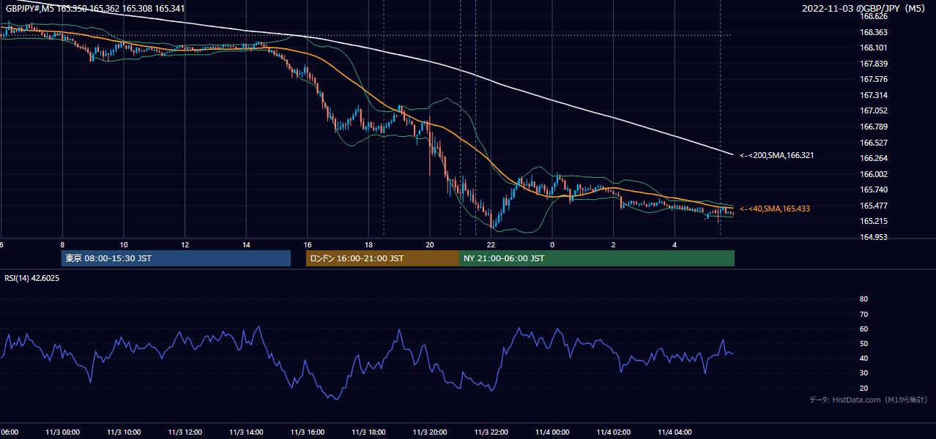Click the '11/3 16:00' bottom time label
The image size is (936, 439).
(x=308, y=432)
